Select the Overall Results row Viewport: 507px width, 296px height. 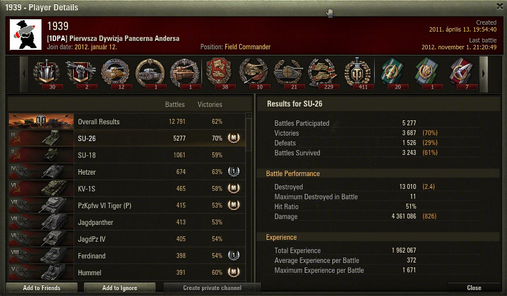127,121
